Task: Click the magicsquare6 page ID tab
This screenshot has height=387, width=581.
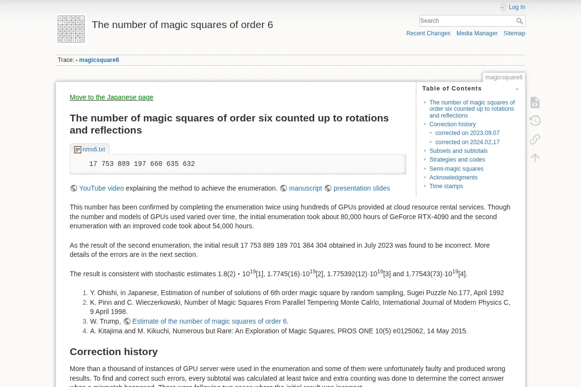Action: 504,77
